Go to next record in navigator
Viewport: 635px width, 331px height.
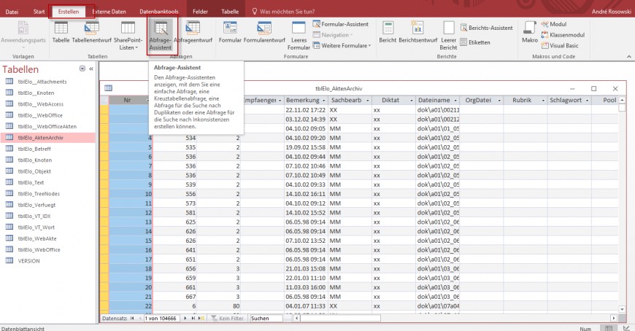pyautogui.click(x=185, y=319)
